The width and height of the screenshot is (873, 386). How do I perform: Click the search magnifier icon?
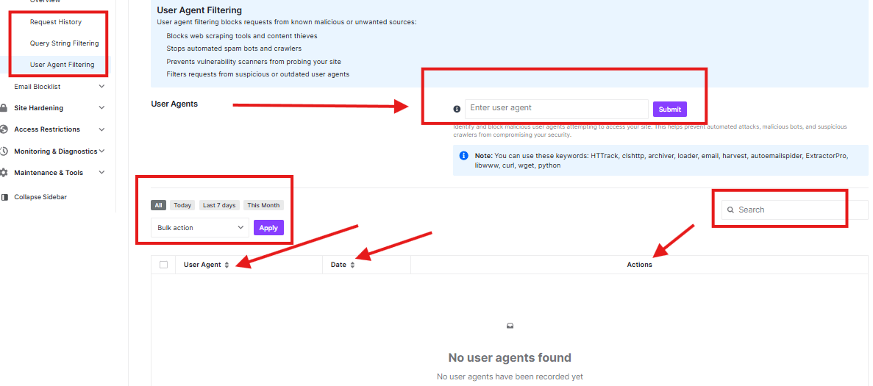point(730,210)
